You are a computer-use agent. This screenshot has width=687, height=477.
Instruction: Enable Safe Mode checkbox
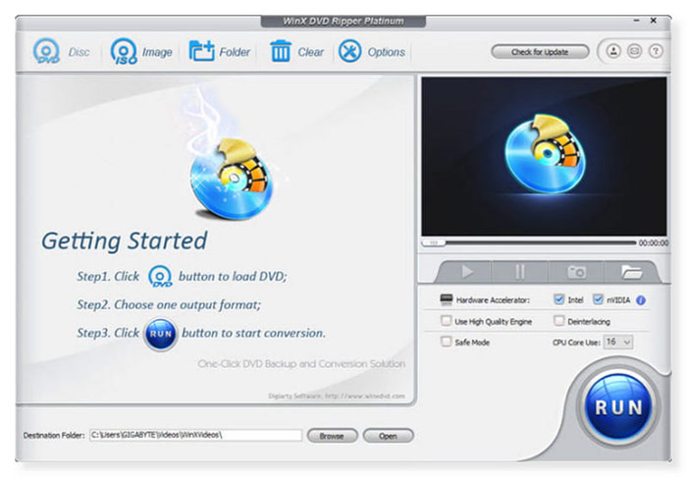(x=446, y=342)
